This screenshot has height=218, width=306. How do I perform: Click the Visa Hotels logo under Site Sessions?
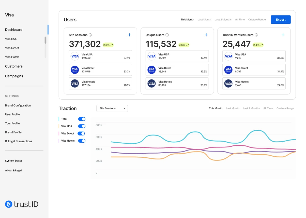[x=75, y=84]
